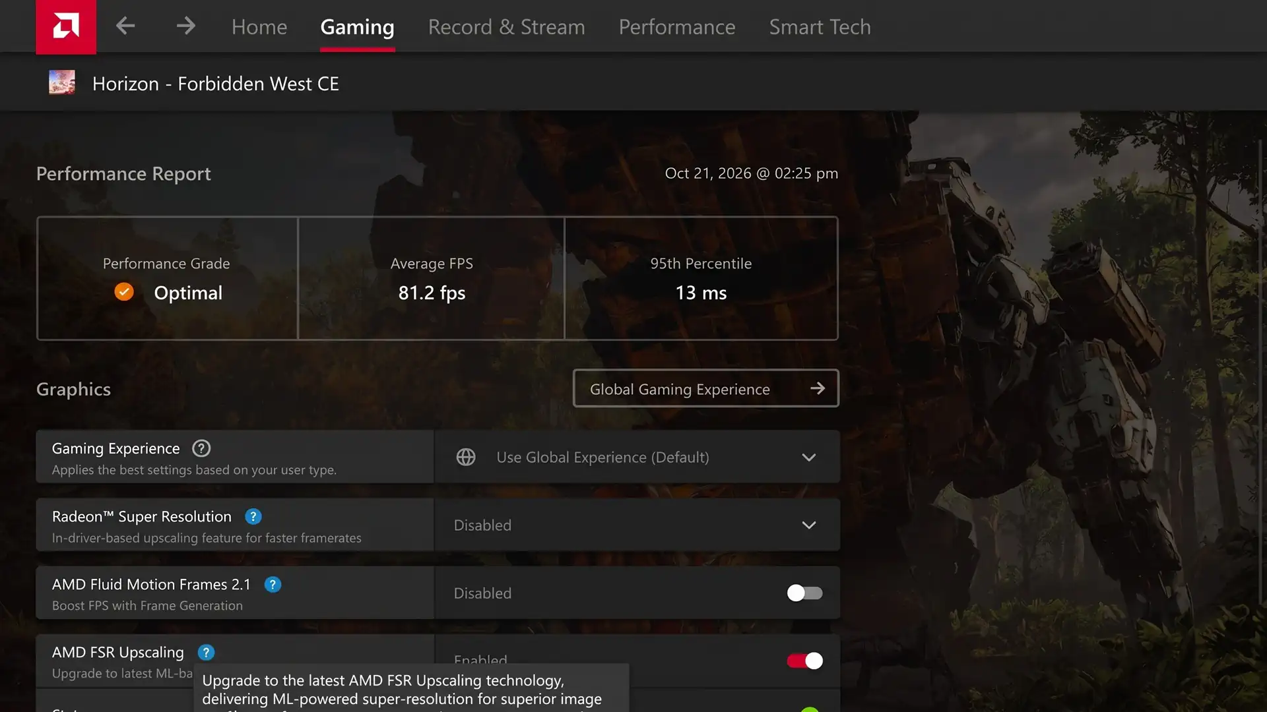
Task: Click the Gaming Experience help icon
Action: [201, 448]
